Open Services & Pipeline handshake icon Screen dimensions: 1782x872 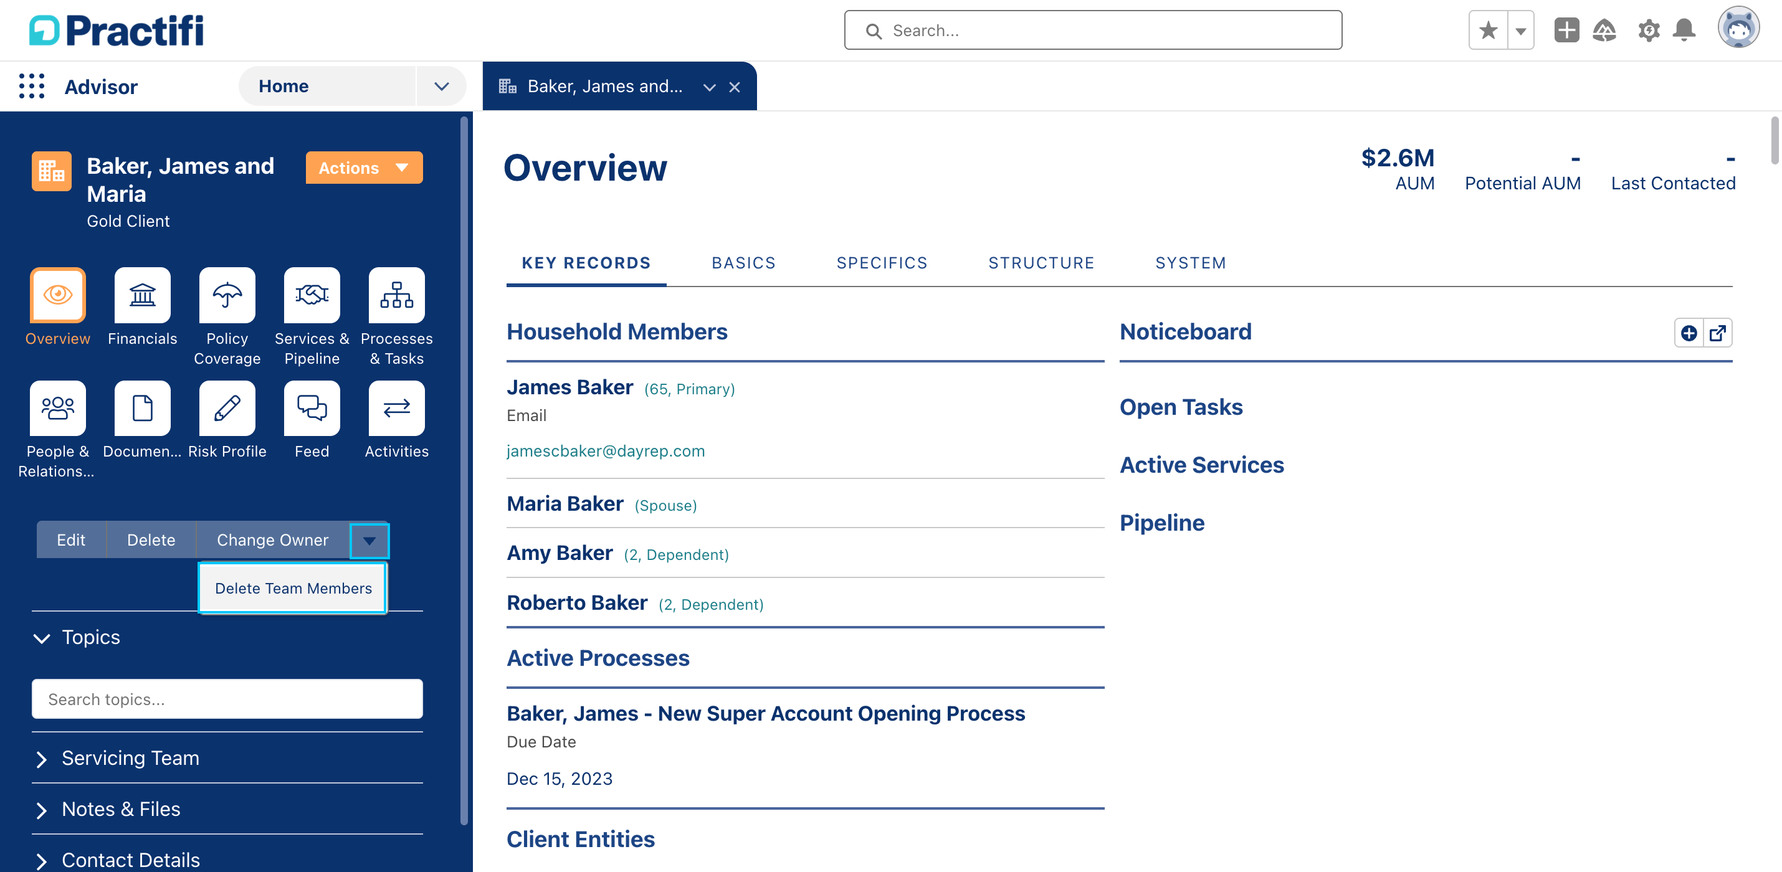tap(312, 295)
